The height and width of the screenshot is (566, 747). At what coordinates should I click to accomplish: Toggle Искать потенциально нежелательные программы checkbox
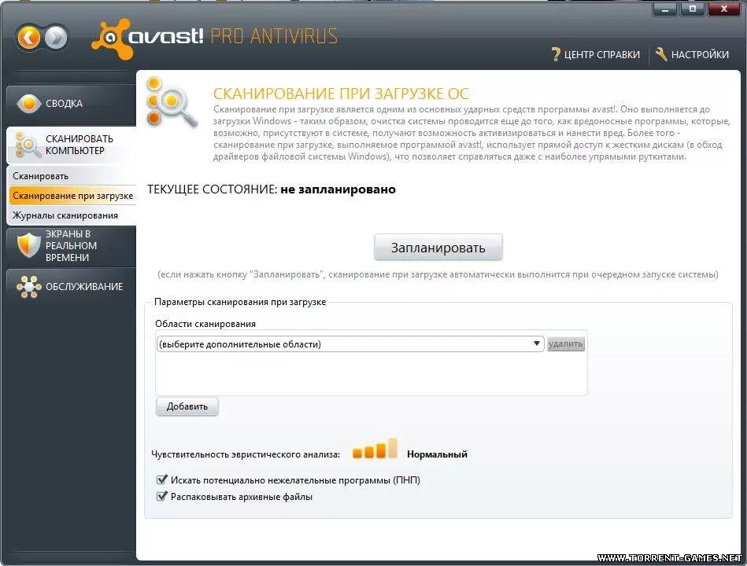click(x=162, y=480)
